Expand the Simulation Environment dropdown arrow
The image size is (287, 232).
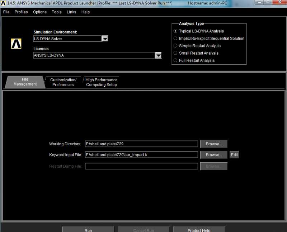[105, 39]
